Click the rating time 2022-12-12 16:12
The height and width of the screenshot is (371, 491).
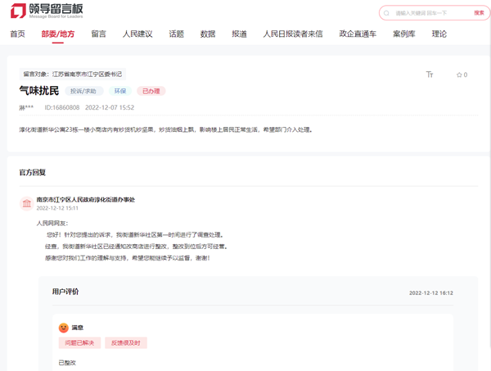(431, 293)
